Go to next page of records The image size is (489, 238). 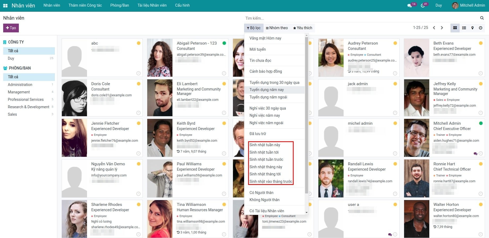[442, 28]
